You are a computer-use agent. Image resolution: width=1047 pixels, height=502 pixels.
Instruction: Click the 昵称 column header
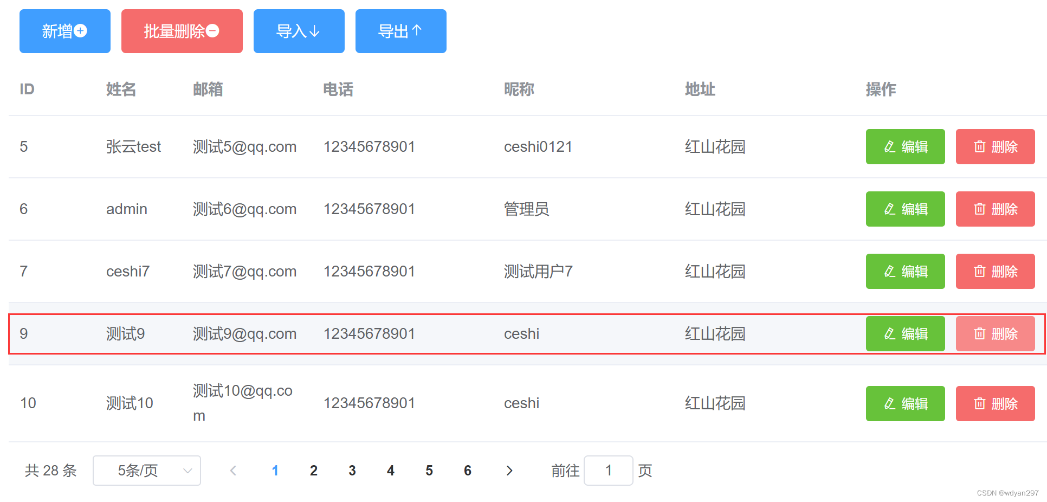click(519, 89)
